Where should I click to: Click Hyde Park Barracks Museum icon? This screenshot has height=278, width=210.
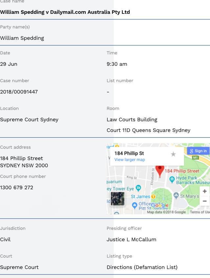(172, 179)
